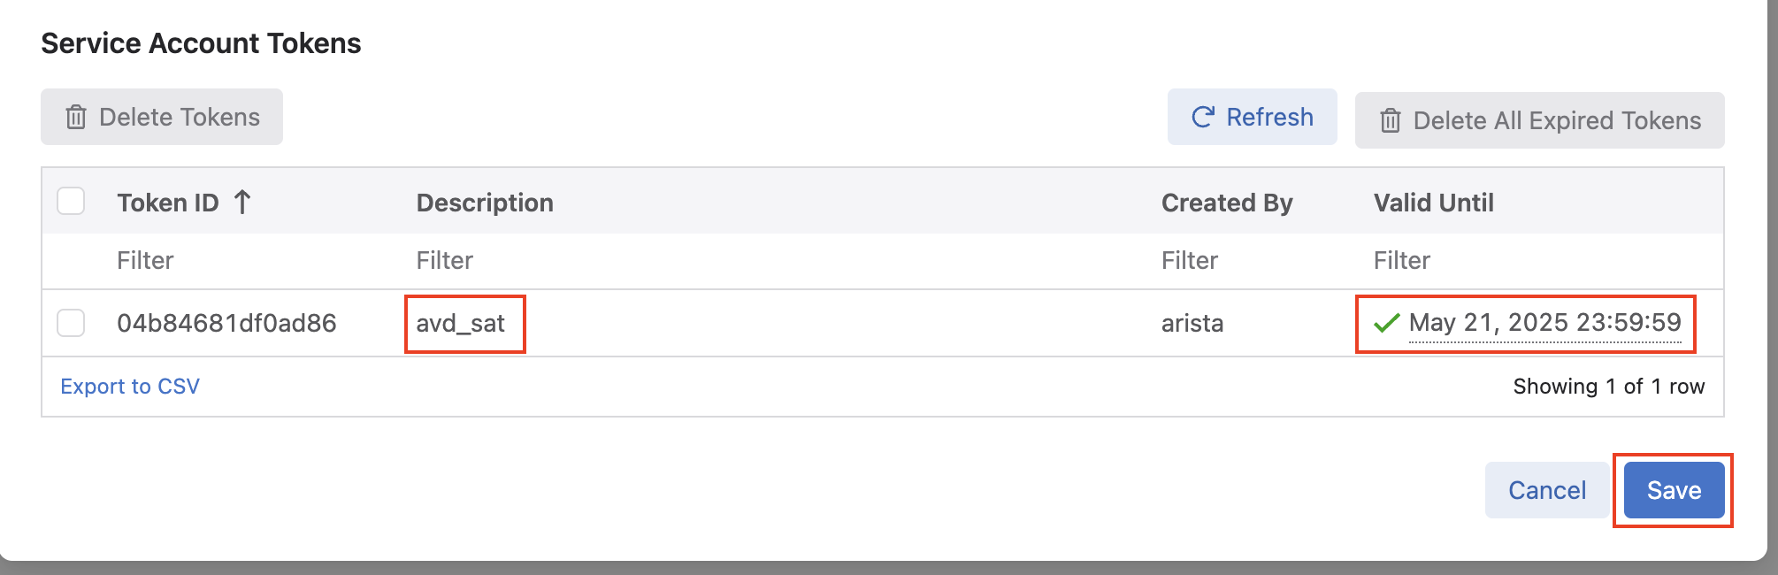
Task: Sort by the Created By column header
Action: [1227, 203]
